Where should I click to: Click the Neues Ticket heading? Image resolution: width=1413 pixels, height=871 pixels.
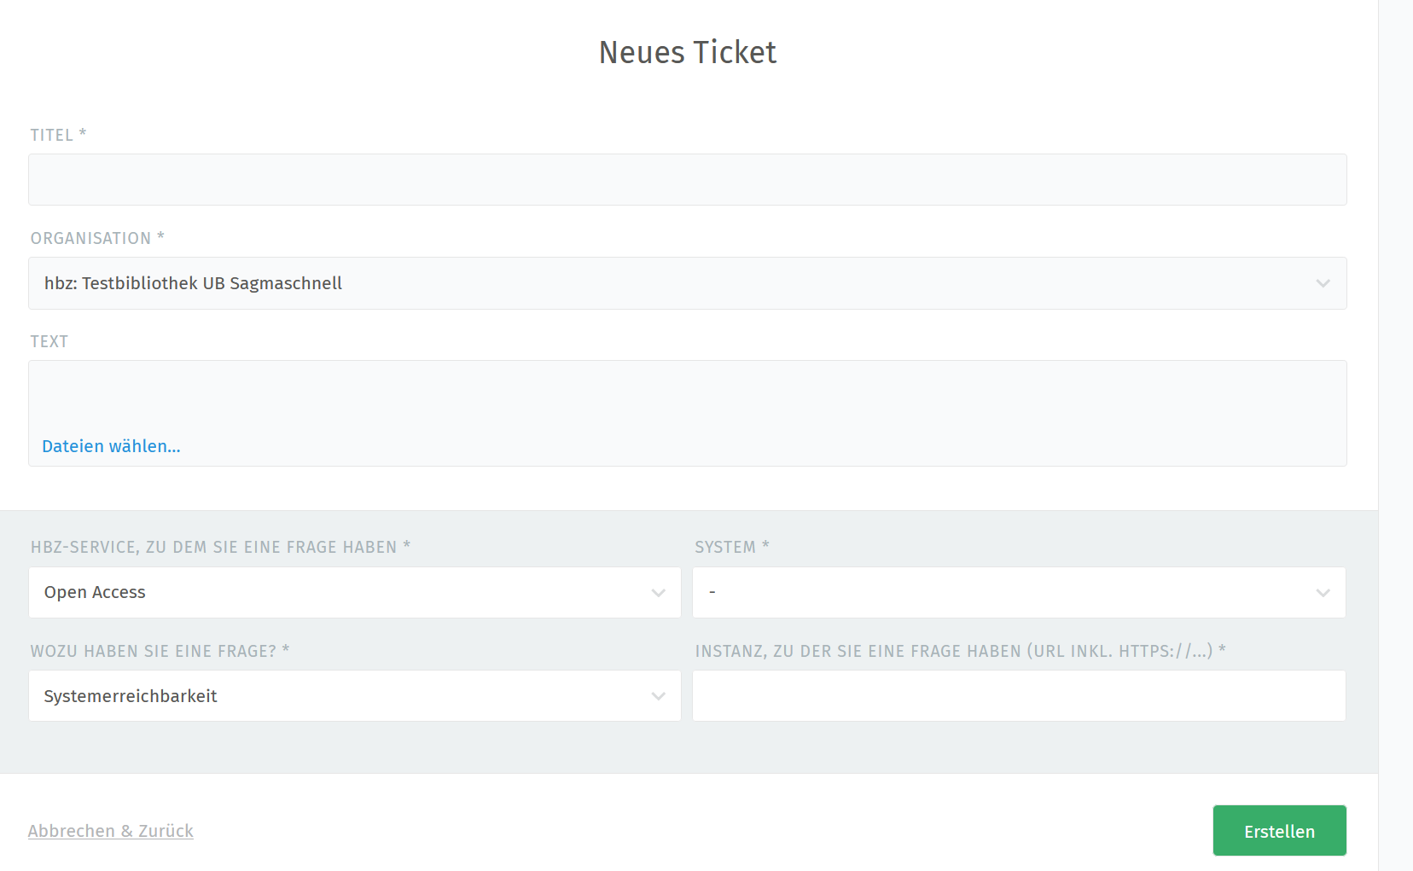click(688, 53)
